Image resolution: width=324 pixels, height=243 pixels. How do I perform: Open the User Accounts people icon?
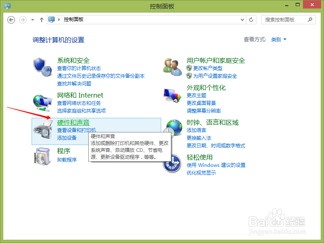173,67
